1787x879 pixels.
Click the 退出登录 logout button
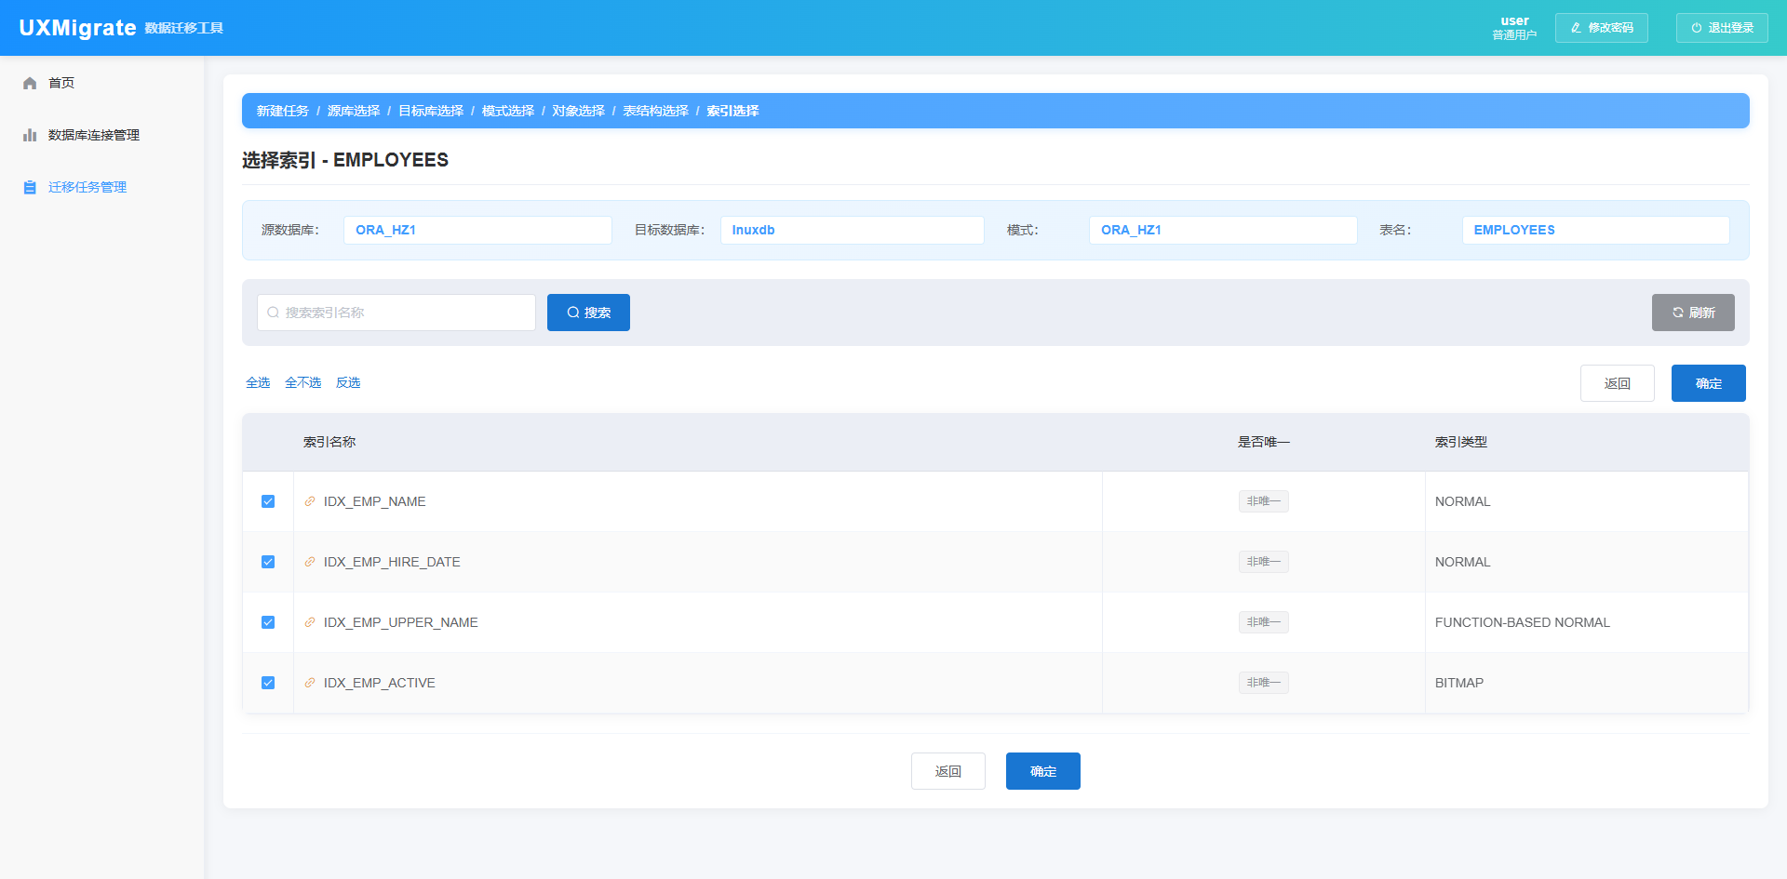pos(1722,28)
